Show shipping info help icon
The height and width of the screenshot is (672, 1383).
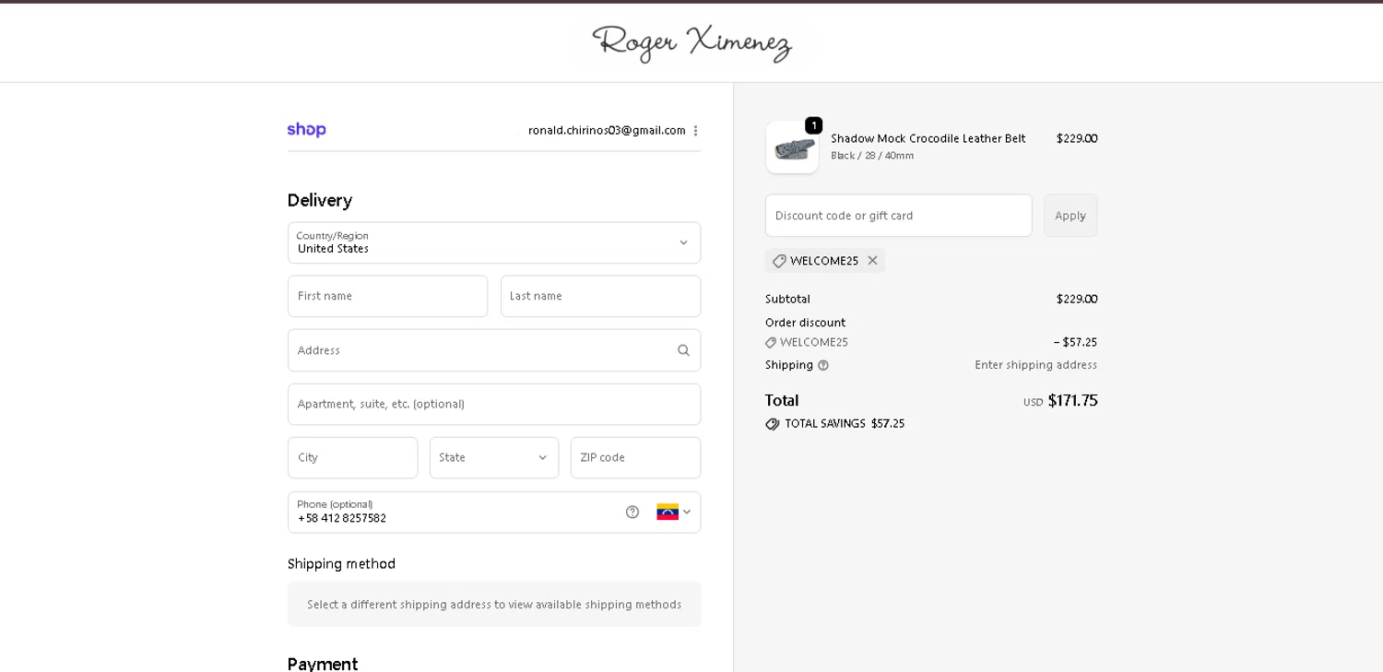pyautogui.click(x=823, y=365)
